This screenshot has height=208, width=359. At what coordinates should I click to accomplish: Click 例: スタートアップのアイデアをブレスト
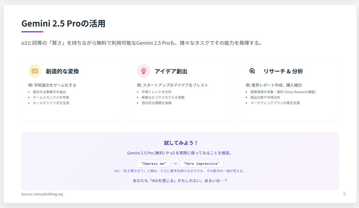click(173, 85)
